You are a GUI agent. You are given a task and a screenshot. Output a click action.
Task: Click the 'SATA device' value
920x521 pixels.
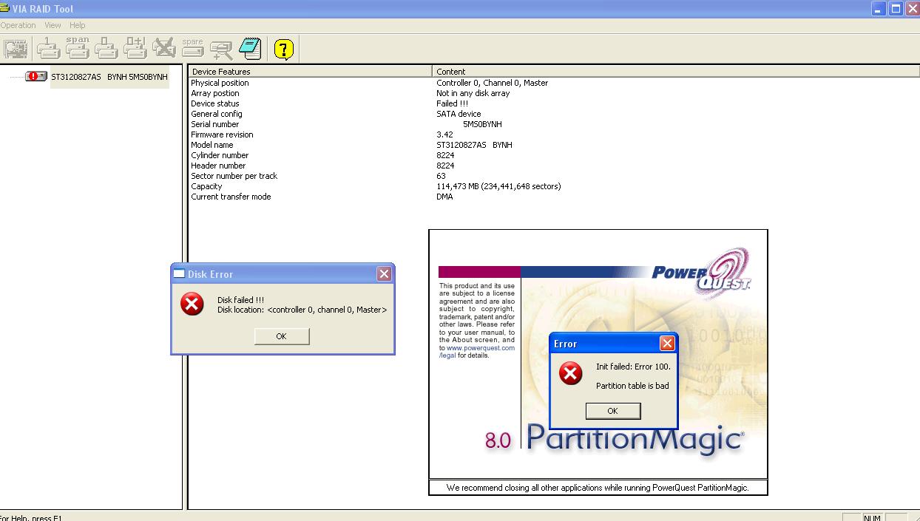click(459, 114)
